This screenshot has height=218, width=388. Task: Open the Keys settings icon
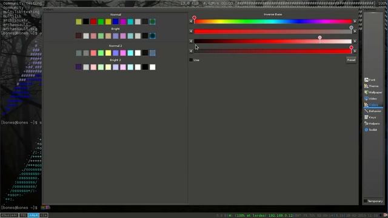[x=366, y=117]
